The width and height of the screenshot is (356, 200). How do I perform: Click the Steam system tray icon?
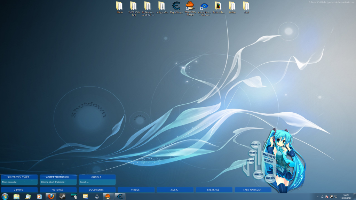[331, 197]
